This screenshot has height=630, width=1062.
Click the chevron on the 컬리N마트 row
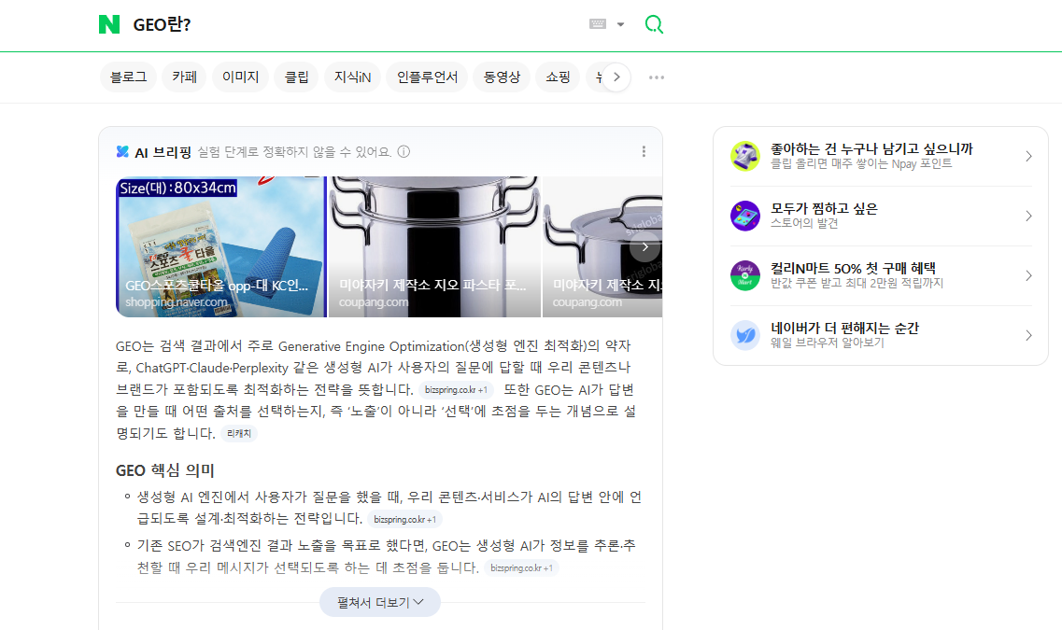pyautogui.click(x=1028, y=275)
